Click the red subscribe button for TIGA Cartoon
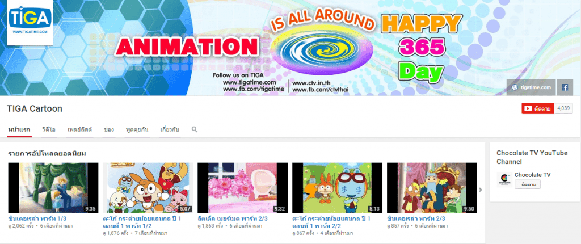Viewport: 581px width, 244px height. point(538,108)
